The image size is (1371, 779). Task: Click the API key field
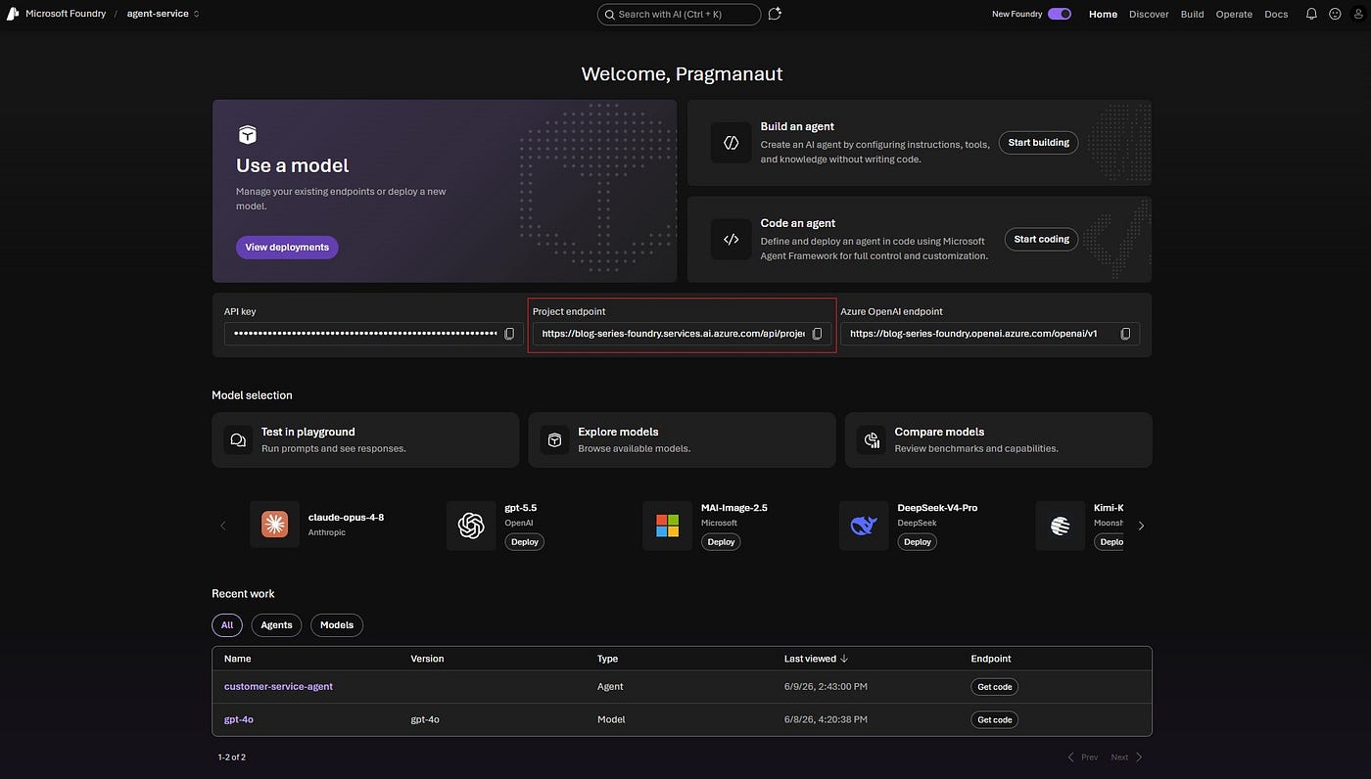[x=373, y=334]
